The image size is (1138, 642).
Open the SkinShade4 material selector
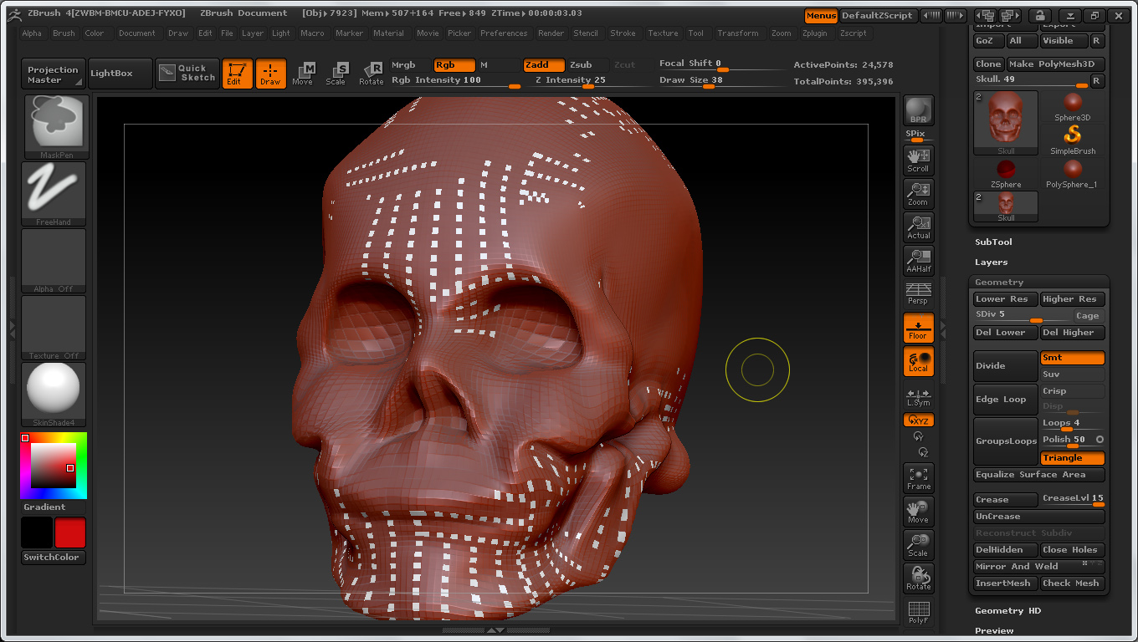coord(54,394)
